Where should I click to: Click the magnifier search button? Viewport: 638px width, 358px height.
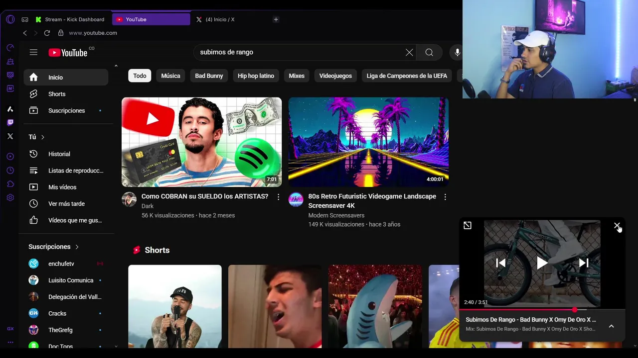point(429,52)
